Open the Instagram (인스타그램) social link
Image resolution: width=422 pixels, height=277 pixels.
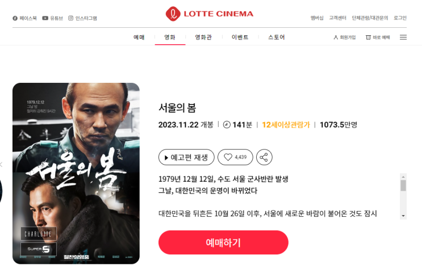point(82,18)
